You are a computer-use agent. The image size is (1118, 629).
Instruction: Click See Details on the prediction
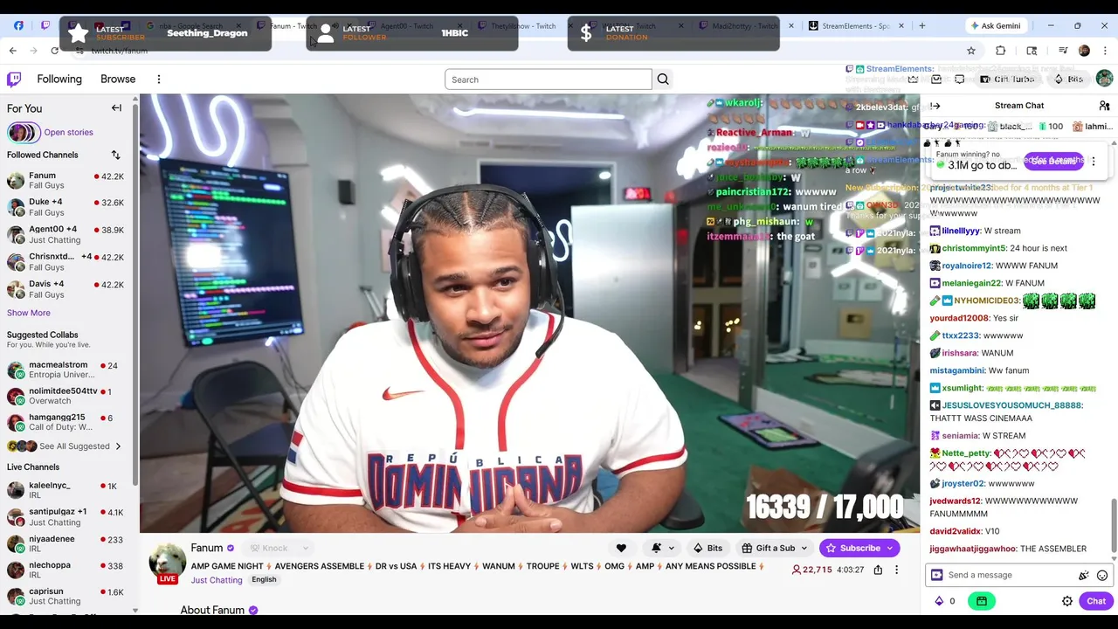(1052, 162)
